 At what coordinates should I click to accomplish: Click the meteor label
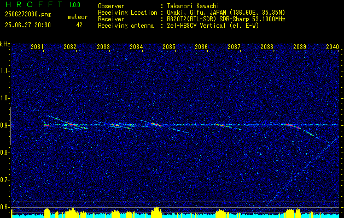tap(78, 17)
